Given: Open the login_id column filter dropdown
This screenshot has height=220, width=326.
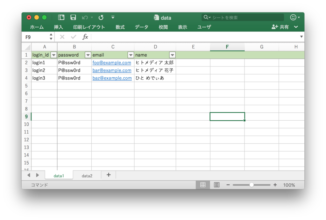Looking at the screenshot, I should click(x=53, y=55).
